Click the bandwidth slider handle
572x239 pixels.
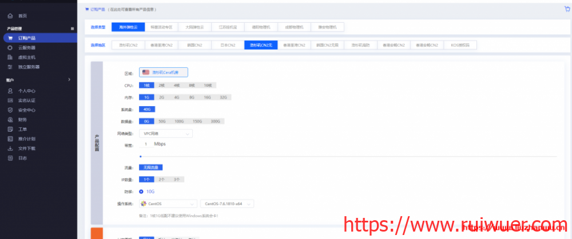point(140,156)
